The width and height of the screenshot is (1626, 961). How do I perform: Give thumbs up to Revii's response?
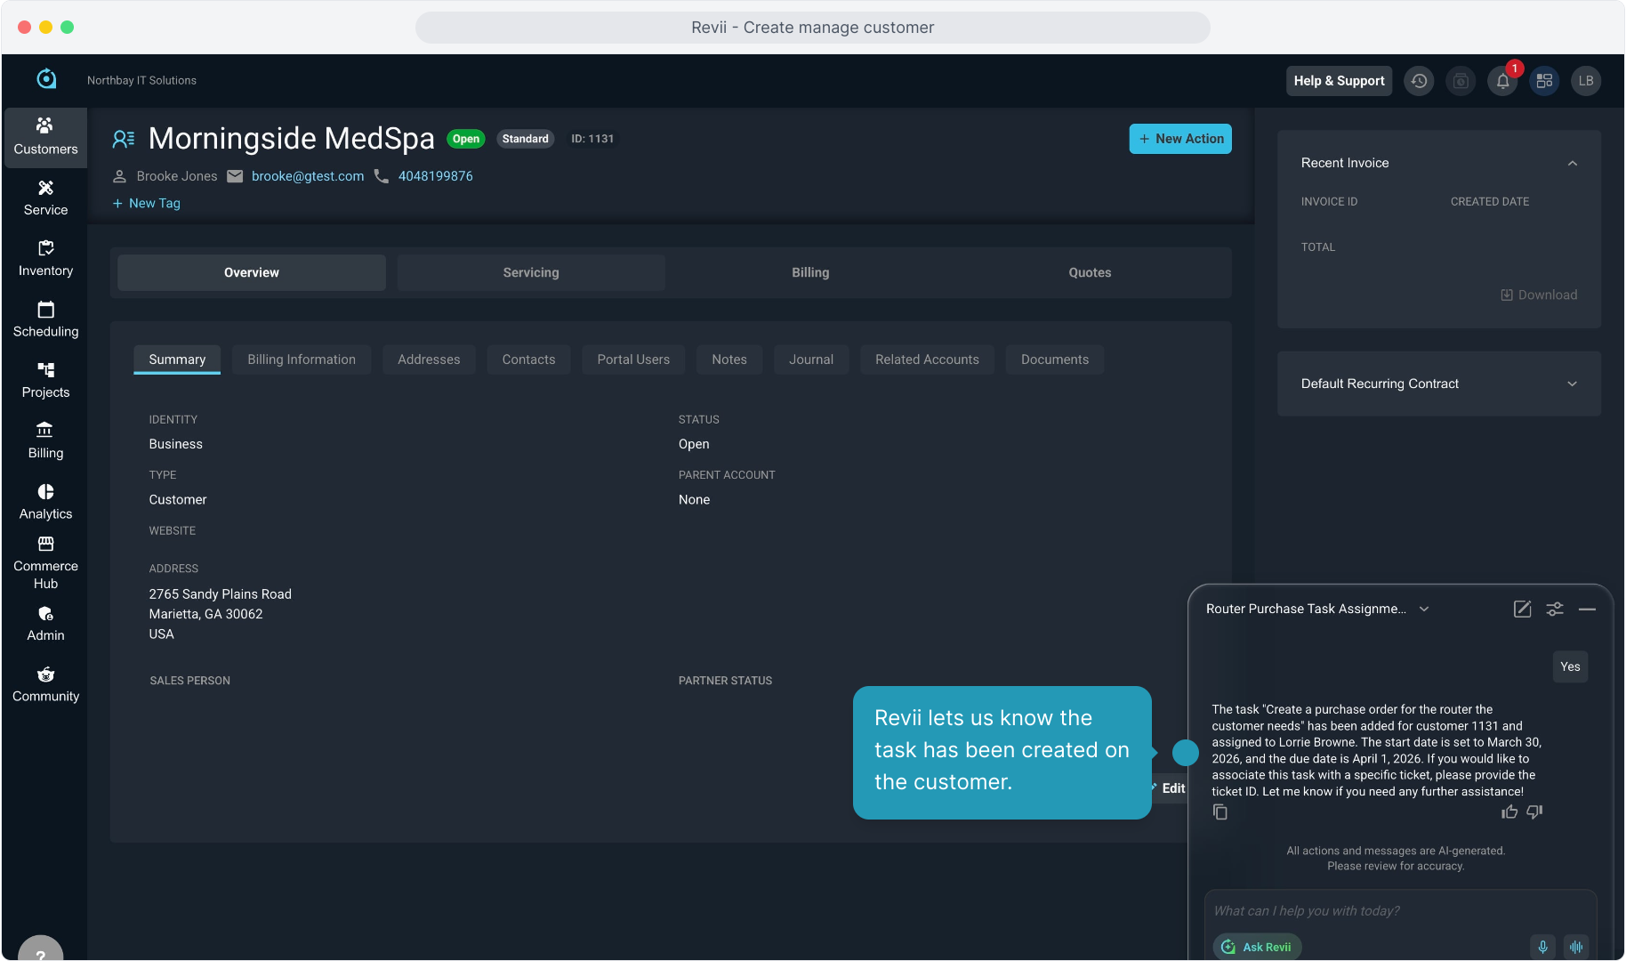tap(1509, 812)
